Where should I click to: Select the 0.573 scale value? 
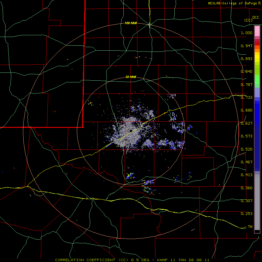(247, 136)
